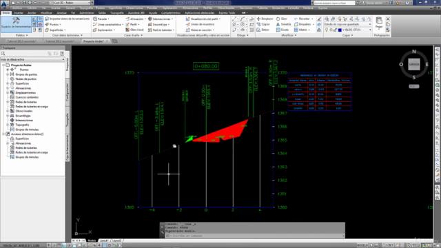The height and width of the screenshot is (248, 441).
Task: Toggle the layer lightbulb on/off icon
Action: [x=327, y=30]
